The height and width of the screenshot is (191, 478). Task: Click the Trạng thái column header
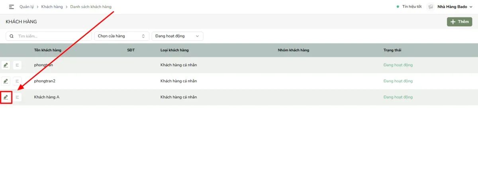coord(392,50)
